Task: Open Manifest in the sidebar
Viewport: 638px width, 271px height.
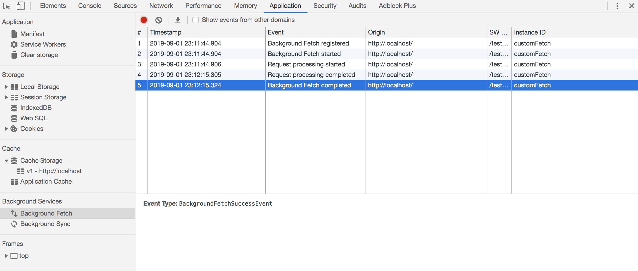Action: coord(32,34)
